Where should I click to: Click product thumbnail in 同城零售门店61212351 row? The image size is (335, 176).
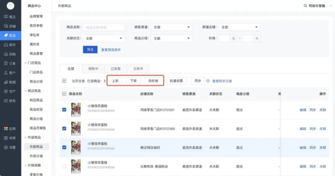click(x=76, y=110)
